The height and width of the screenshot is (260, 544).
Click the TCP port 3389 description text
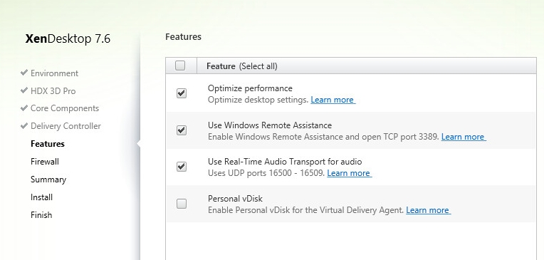[x=323, y=137]
